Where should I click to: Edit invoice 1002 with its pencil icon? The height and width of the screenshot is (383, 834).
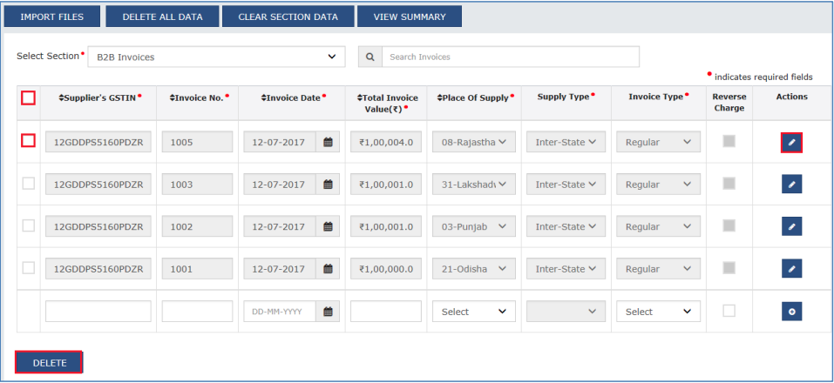(x=791, y=226)
